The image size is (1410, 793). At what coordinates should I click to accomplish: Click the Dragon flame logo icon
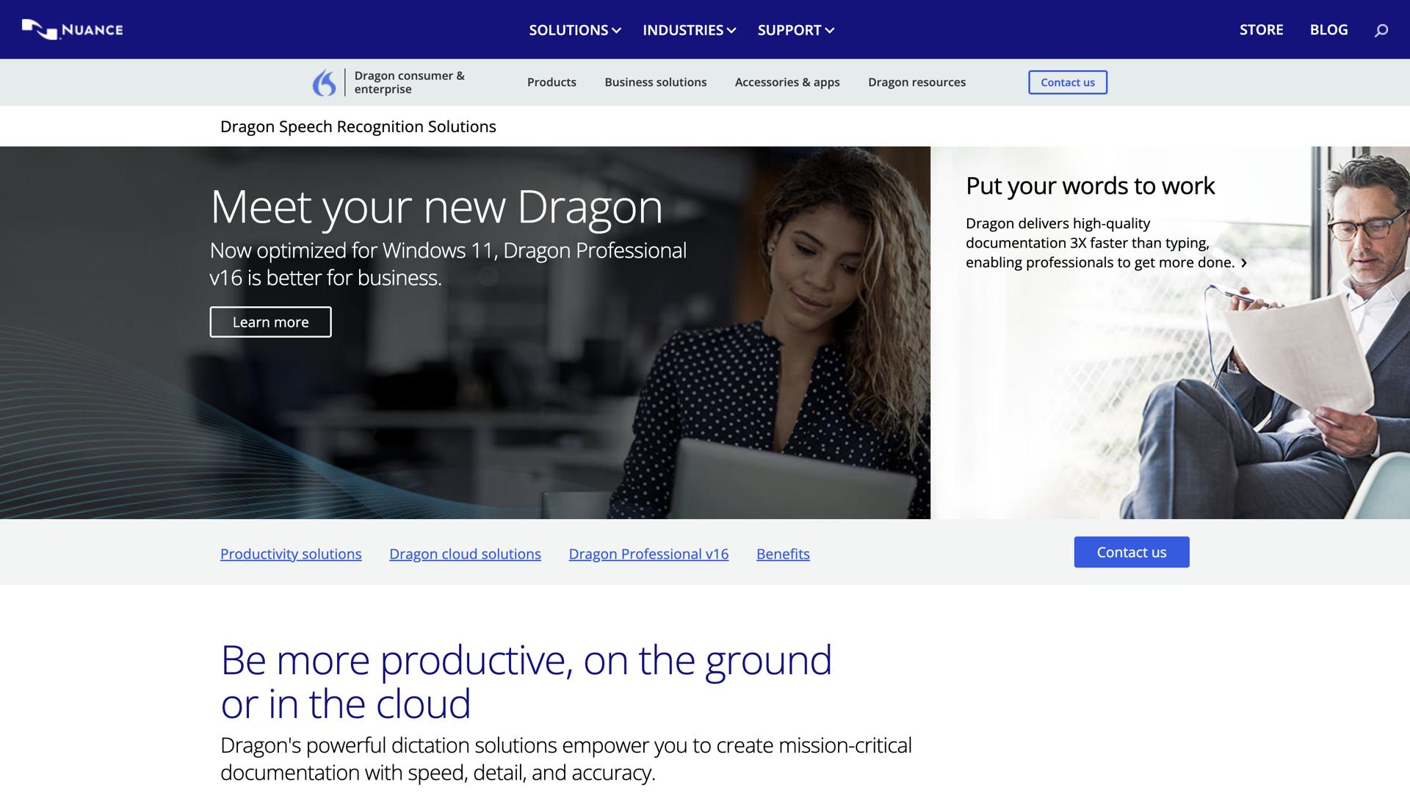pos(325,82)
